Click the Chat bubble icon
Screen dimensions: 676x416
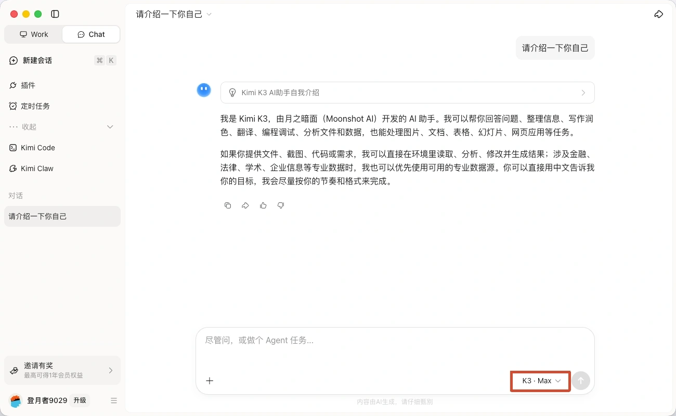[81, 34]
